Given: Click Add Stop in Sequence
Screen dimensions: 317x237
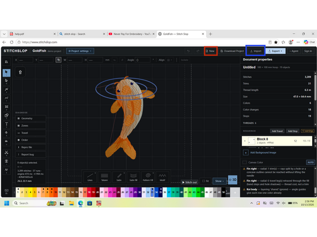Looking at the screenshot, I should click(292, 131).
